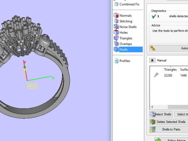
Task: Click the green diagnostics checkmark
Action: [x=154, y=16]
